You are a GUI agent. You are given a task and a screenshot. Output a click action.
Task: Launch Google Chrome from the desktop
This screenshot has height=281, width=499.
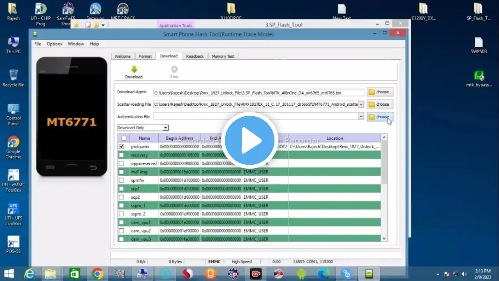coord(13,148)
